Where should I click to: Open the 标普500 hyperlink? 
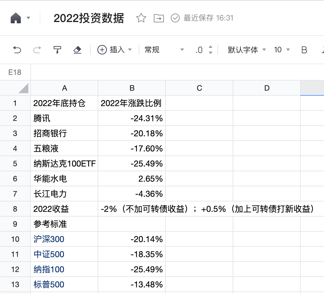[49, 284]
